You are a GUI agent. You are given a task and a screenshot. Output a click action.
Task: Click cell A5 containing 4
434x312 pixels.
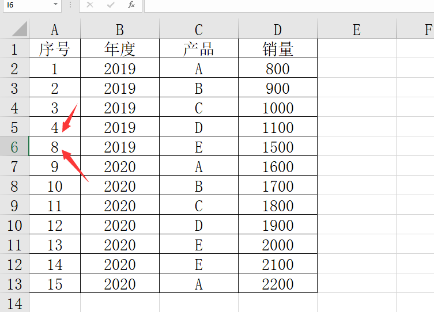point(55,127)
